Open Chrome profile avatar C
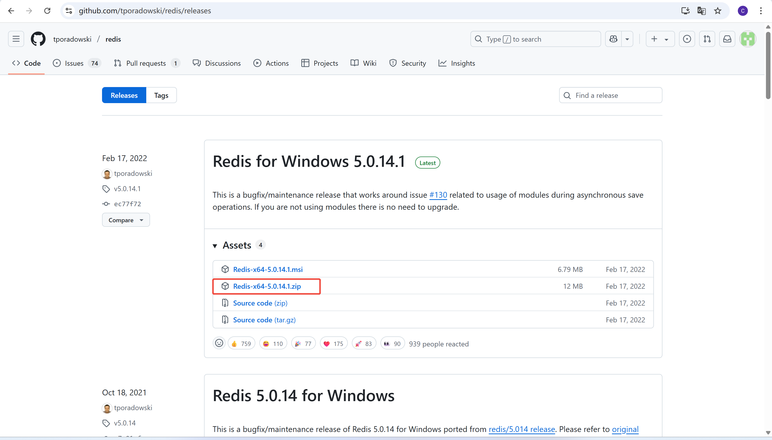This screenshot has width=772, height=440. click(x=743, y=11)
